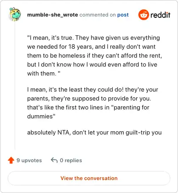Click the reply arrow icon

point(54,160)
